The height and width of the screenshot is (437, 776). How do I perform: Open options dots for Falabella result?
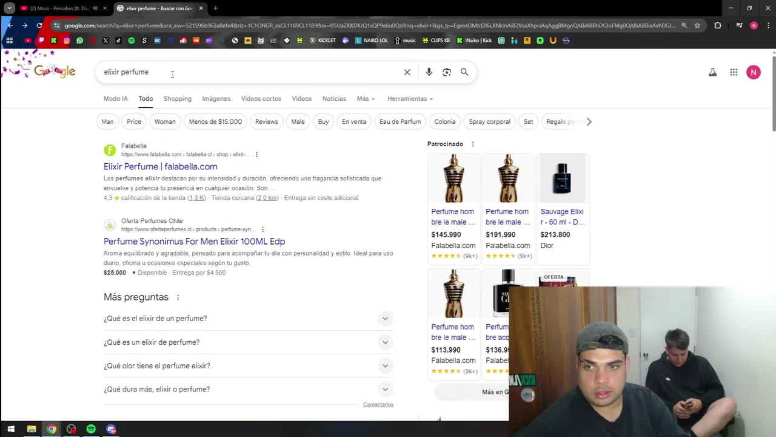pyautogui.click(x=256, y=155)
